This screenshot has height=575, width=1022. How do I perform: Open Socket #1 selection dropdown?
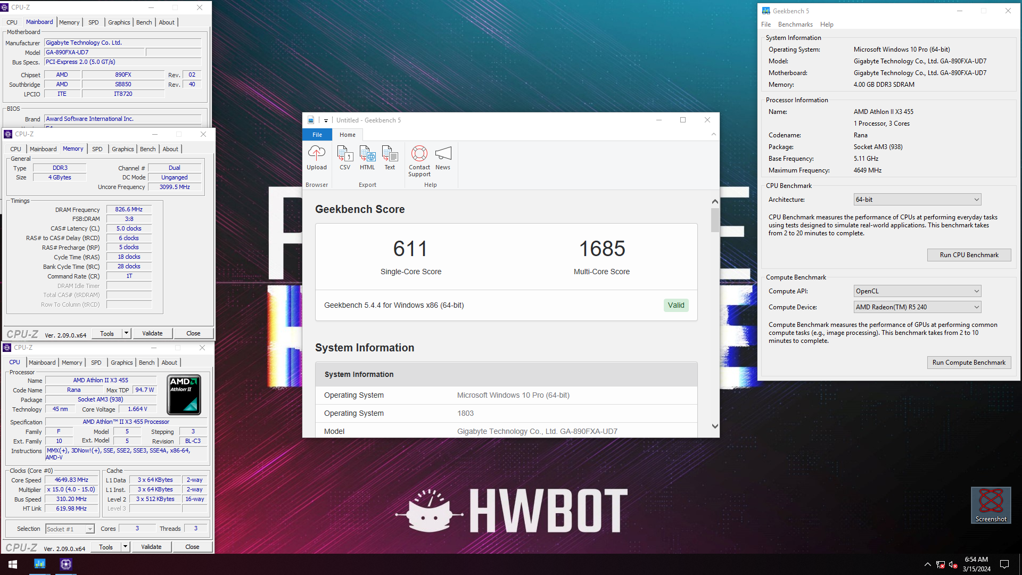(x=70, y=529)
